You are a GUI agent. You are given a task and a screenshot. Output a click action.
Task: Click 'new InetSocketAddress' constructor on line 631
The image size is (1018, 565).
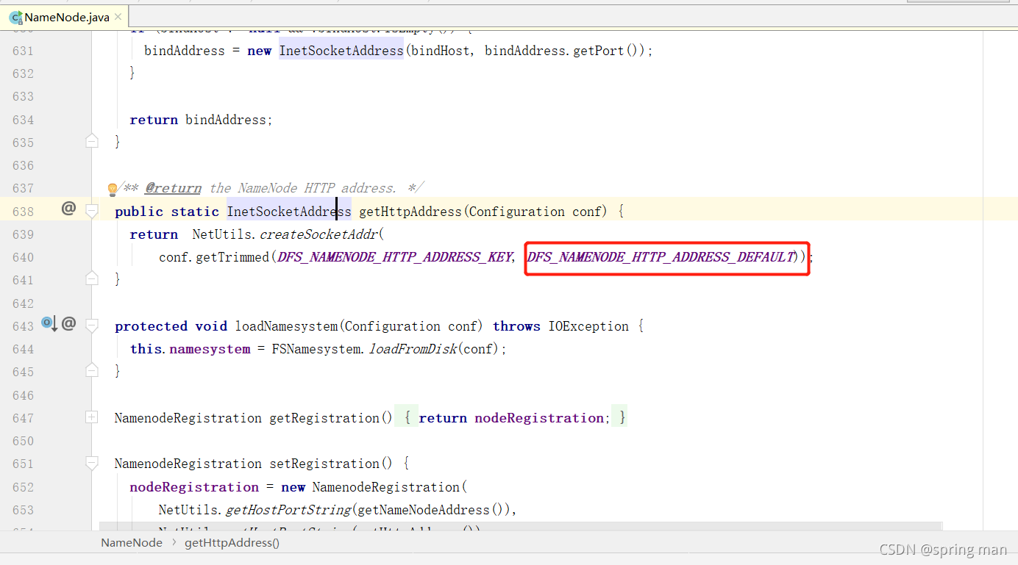pos(325,51)
